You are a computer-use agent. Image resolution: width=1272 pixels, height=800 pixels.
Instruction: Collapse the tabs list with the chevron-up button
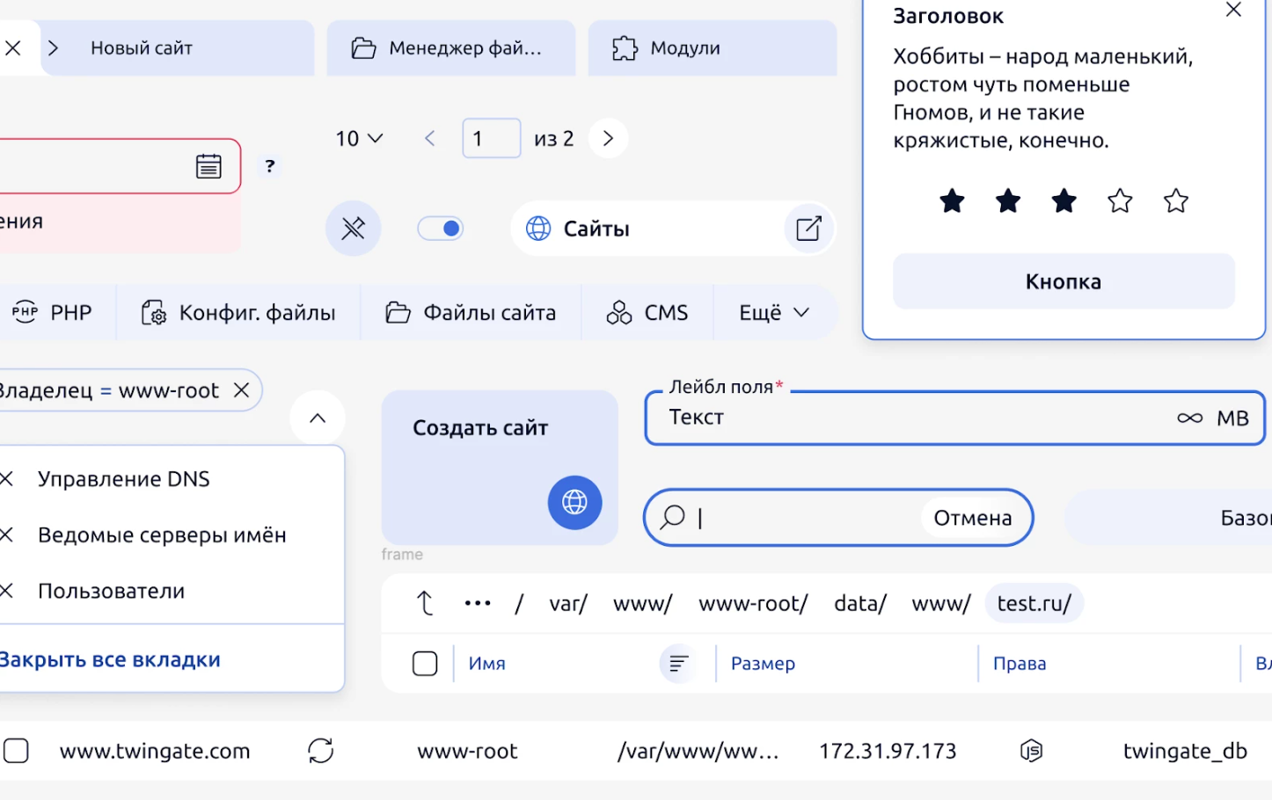pyautogui.click(x=318, y=418)
